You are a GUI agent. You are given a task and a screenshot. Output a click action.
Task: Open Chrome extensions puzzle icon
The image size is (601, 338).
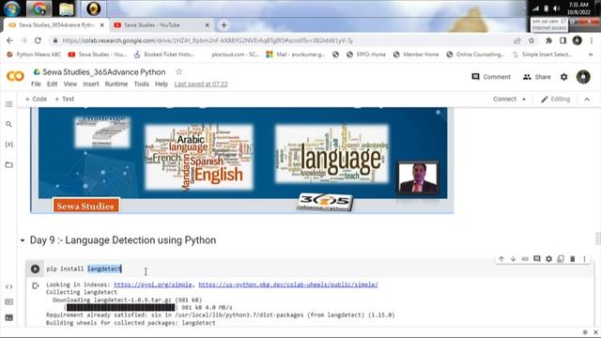[548, 40]
